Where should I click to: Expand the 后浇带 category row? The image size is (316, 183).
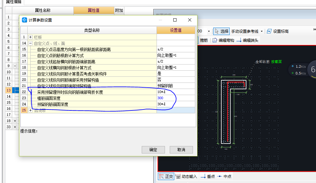30,110
